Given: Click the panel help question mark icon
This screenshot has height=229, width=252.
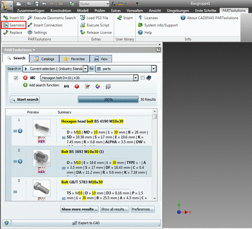Looking at the screenshot, I should [x=158, y=50].
